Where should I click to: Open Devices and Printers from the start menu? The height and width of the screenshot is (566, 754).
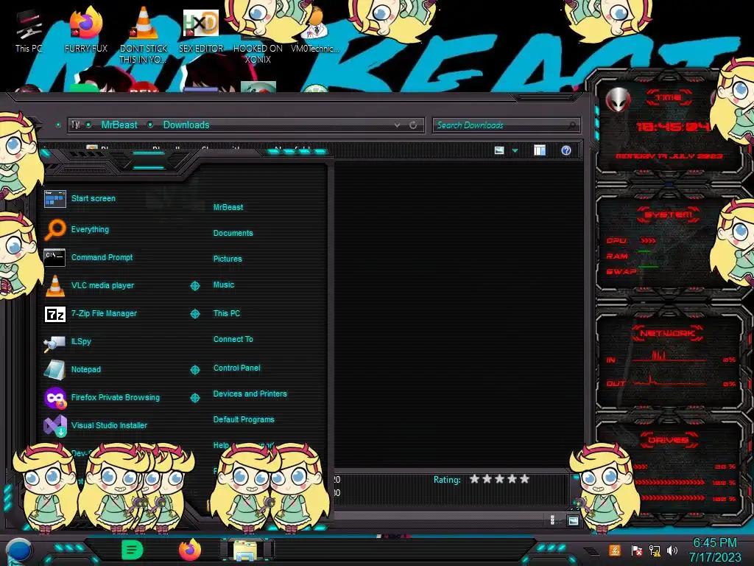tap(250, 394)
